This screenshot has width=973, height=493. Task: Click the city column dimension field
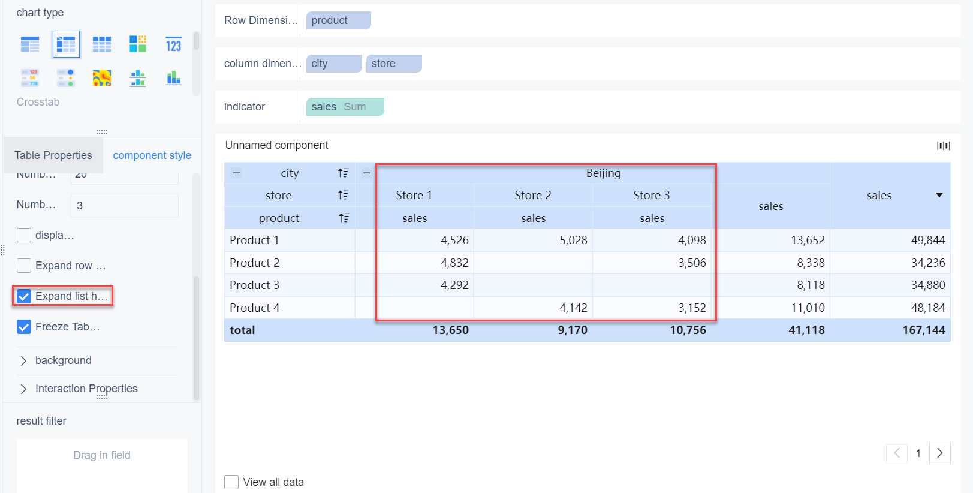[334, 64]
